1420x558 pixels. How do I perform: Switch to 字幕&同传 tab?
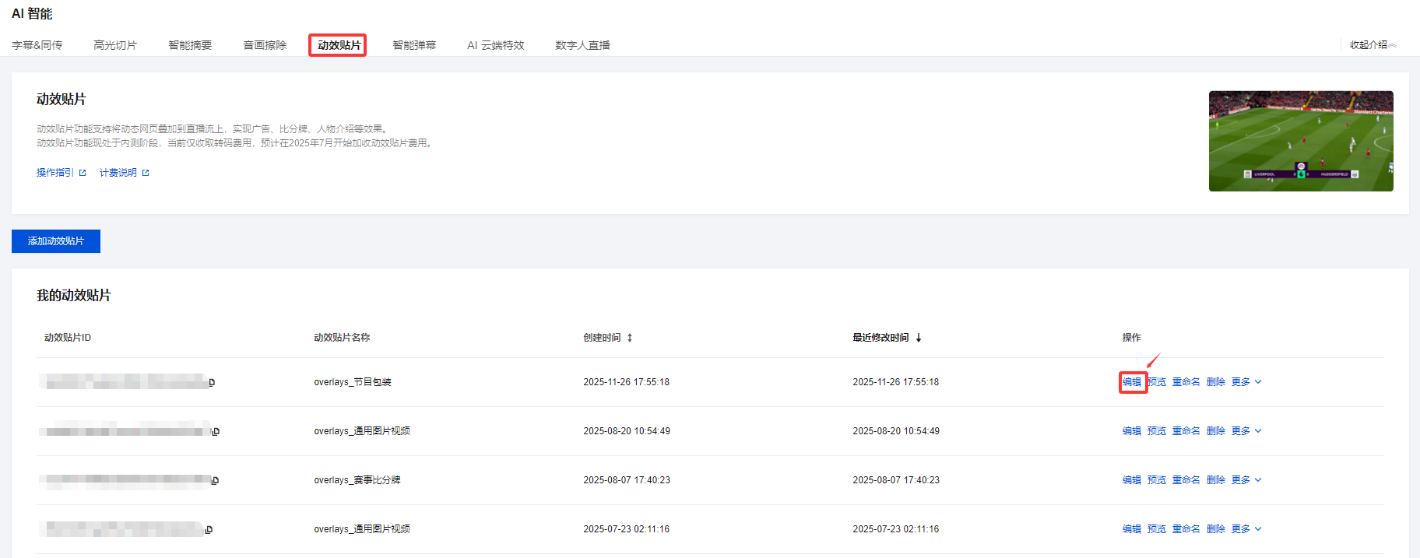click(37, 45)
